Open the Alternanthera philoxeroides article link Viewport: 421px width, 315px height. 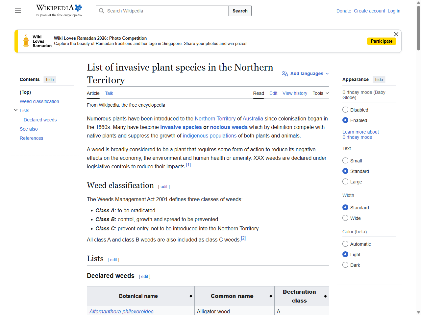click(121, 311)
